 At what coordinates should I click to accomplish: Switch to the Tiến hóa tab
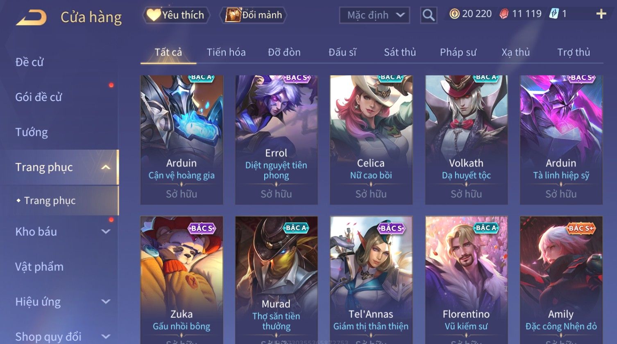tap(226, 52)
